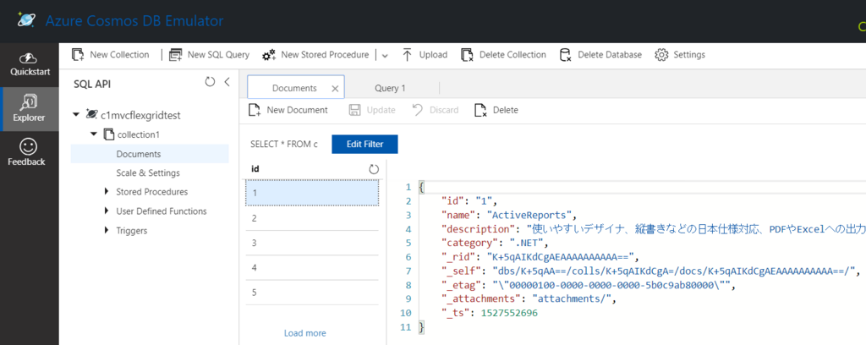866x345 pixels.
Task: Click the Delete Database label
Action: pyautogui.click(x=610, y=55)
